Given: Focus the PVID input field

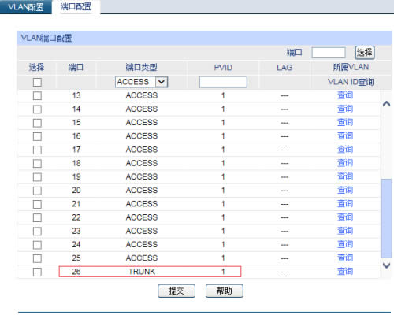Looking at the screenshot, I should [223, 82].
